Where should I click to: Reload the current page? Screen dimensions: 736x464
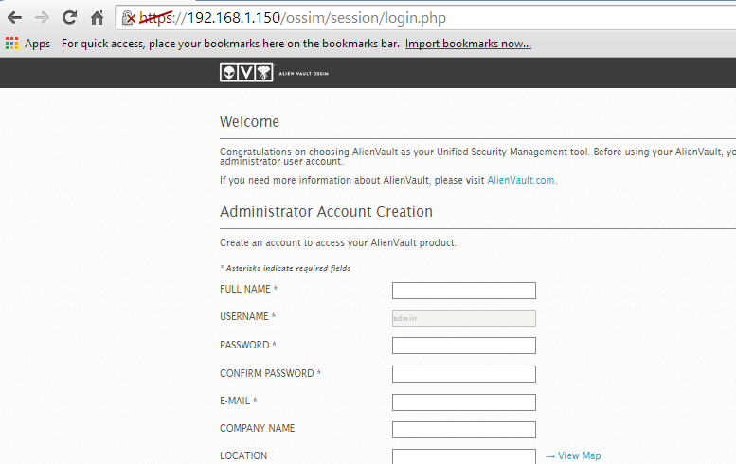pyautogui.click(x=69, y=17)
